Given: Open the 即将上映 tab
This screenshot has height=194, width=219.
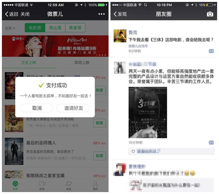Looking at the screenshot, I should coord(82,62).
